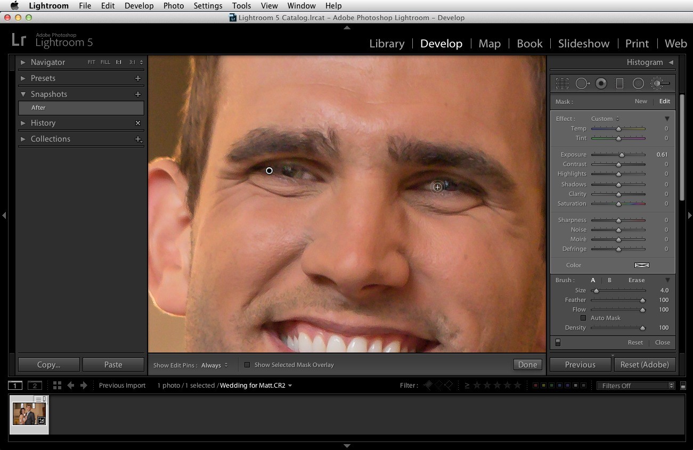Clear History with the X icon

(138, 123)
